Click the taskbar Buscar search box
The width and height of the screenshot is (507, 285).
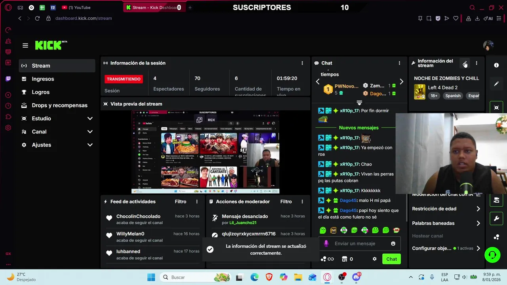(196, 277)
